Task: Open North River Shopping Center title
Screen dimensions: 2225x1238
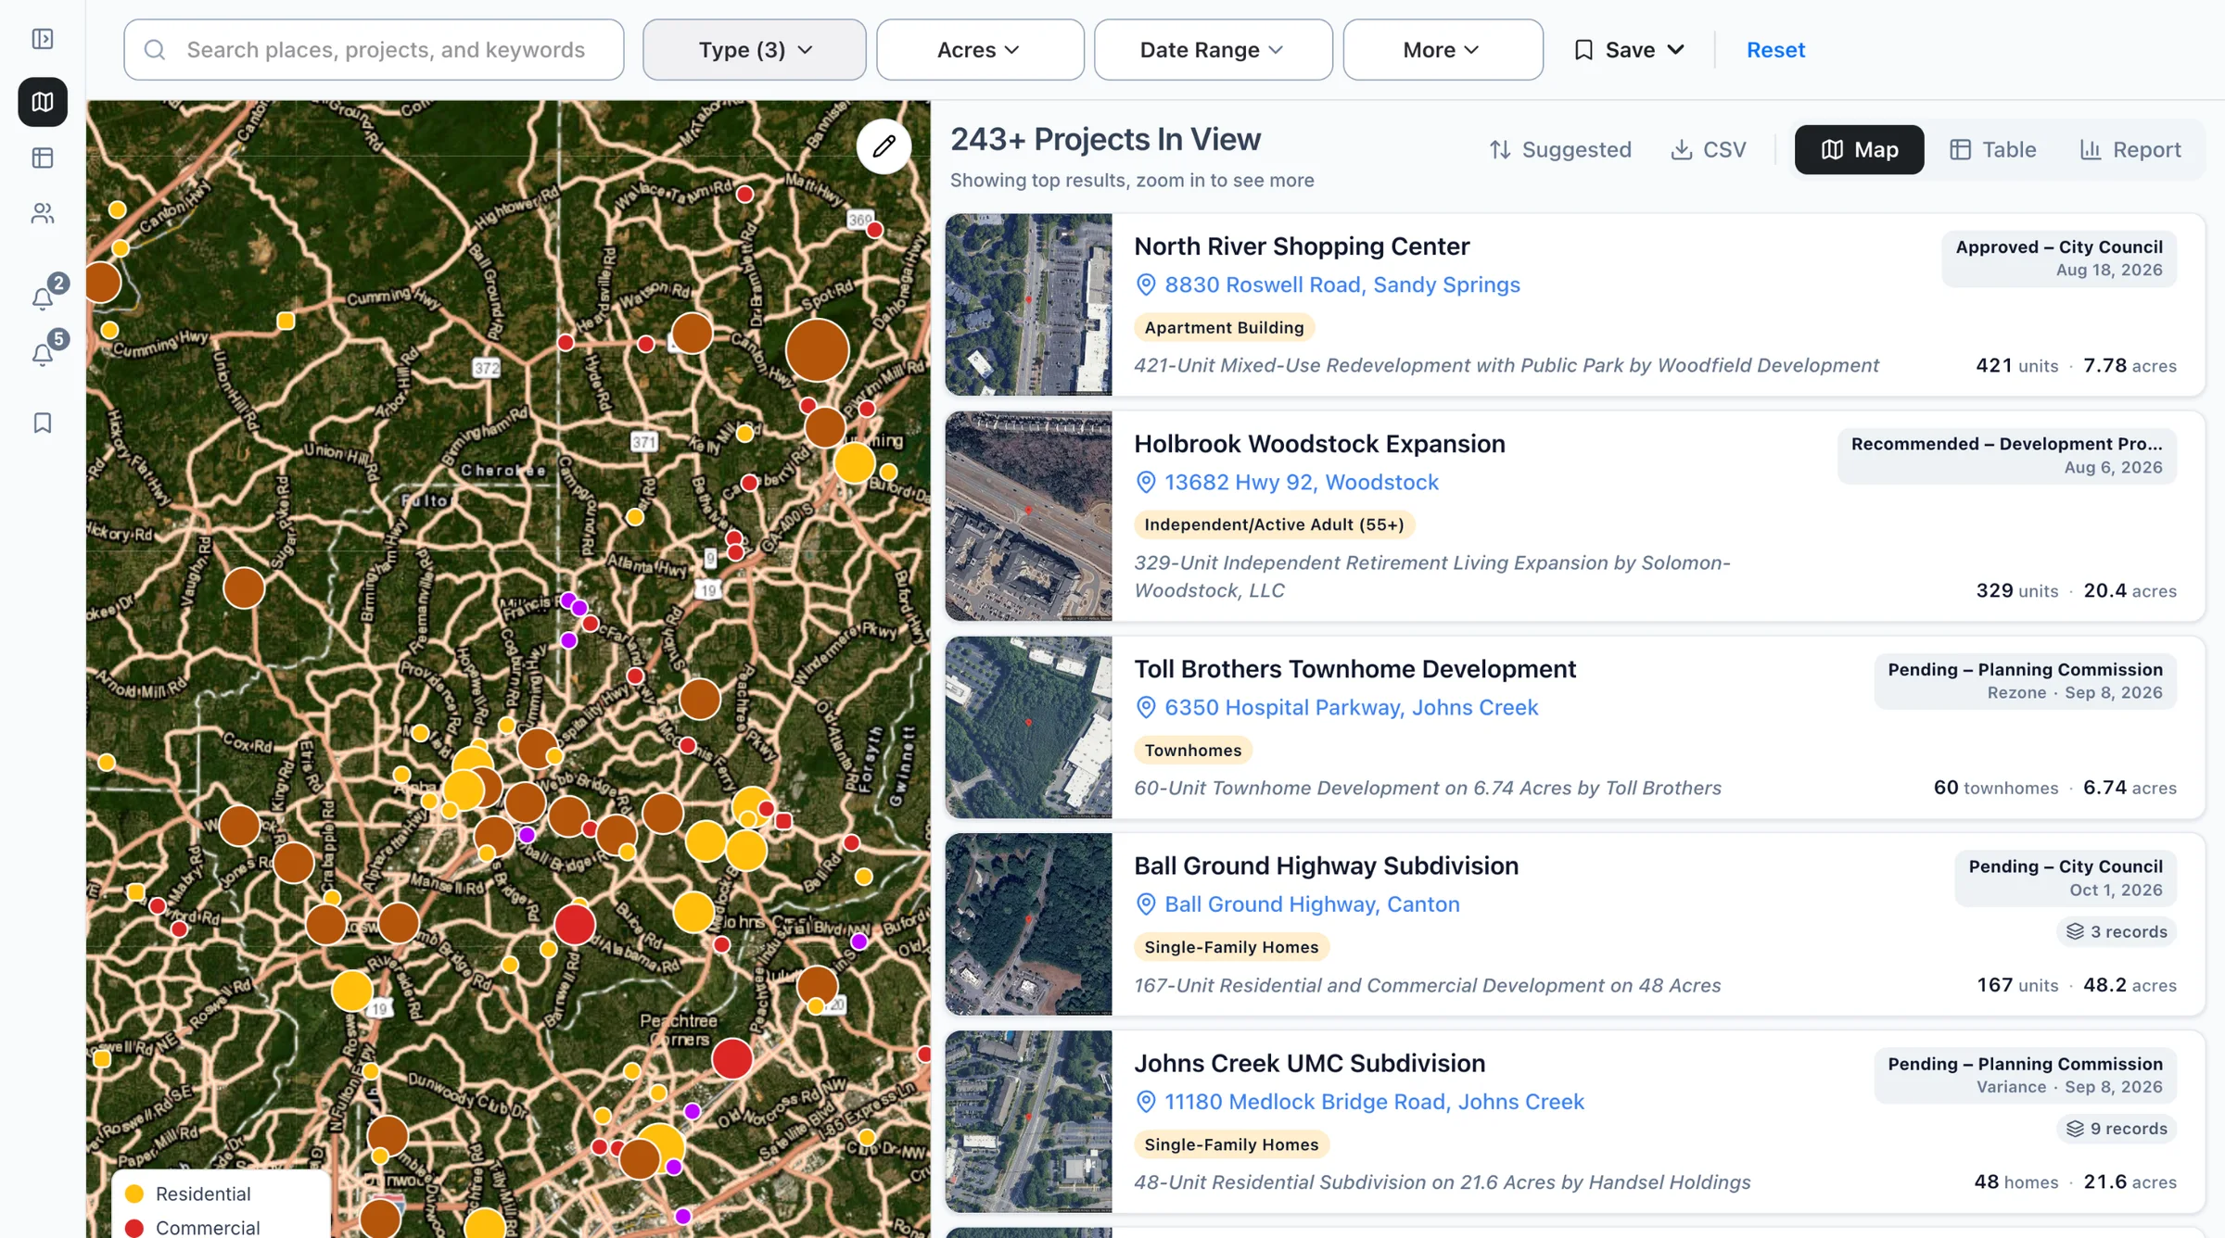Action: pyautogui.click(x=1302, y=246)
